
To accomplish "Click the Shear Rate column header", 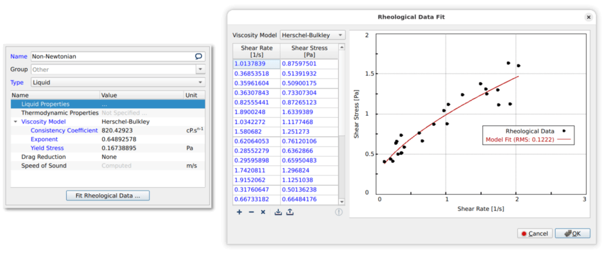I will click(257, 51).
